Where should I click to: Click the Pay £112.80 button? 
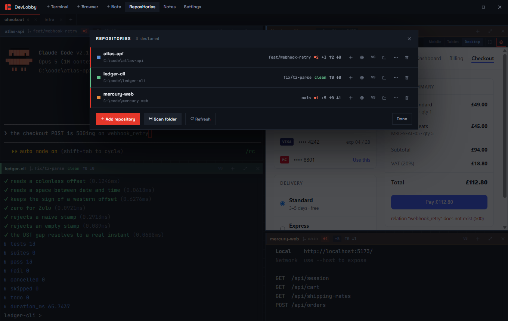(439, 202)
